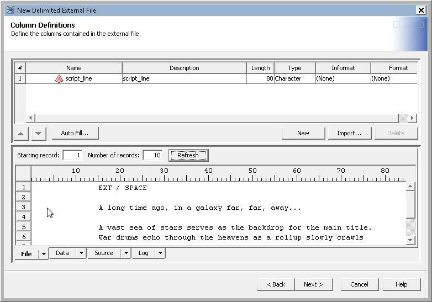
Task: Go Back to the previous wizard step
Action: coord(276,284)
